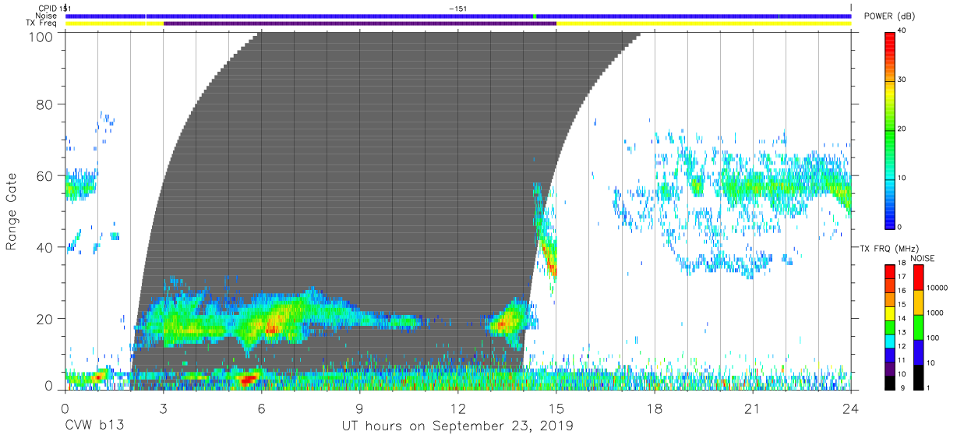Pick the green swatch in NOISE legend
This screenshot has height=442, width=957.
pos(918,327)
